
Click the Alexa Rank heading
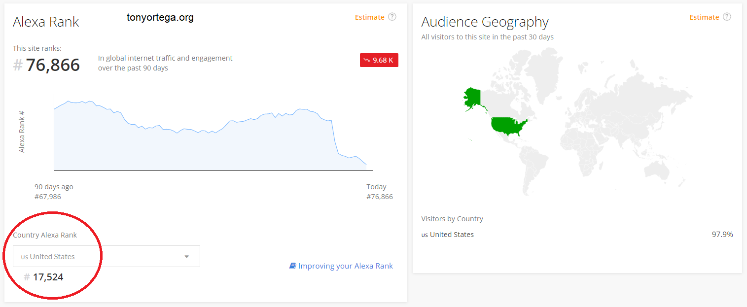click(46, 22)
